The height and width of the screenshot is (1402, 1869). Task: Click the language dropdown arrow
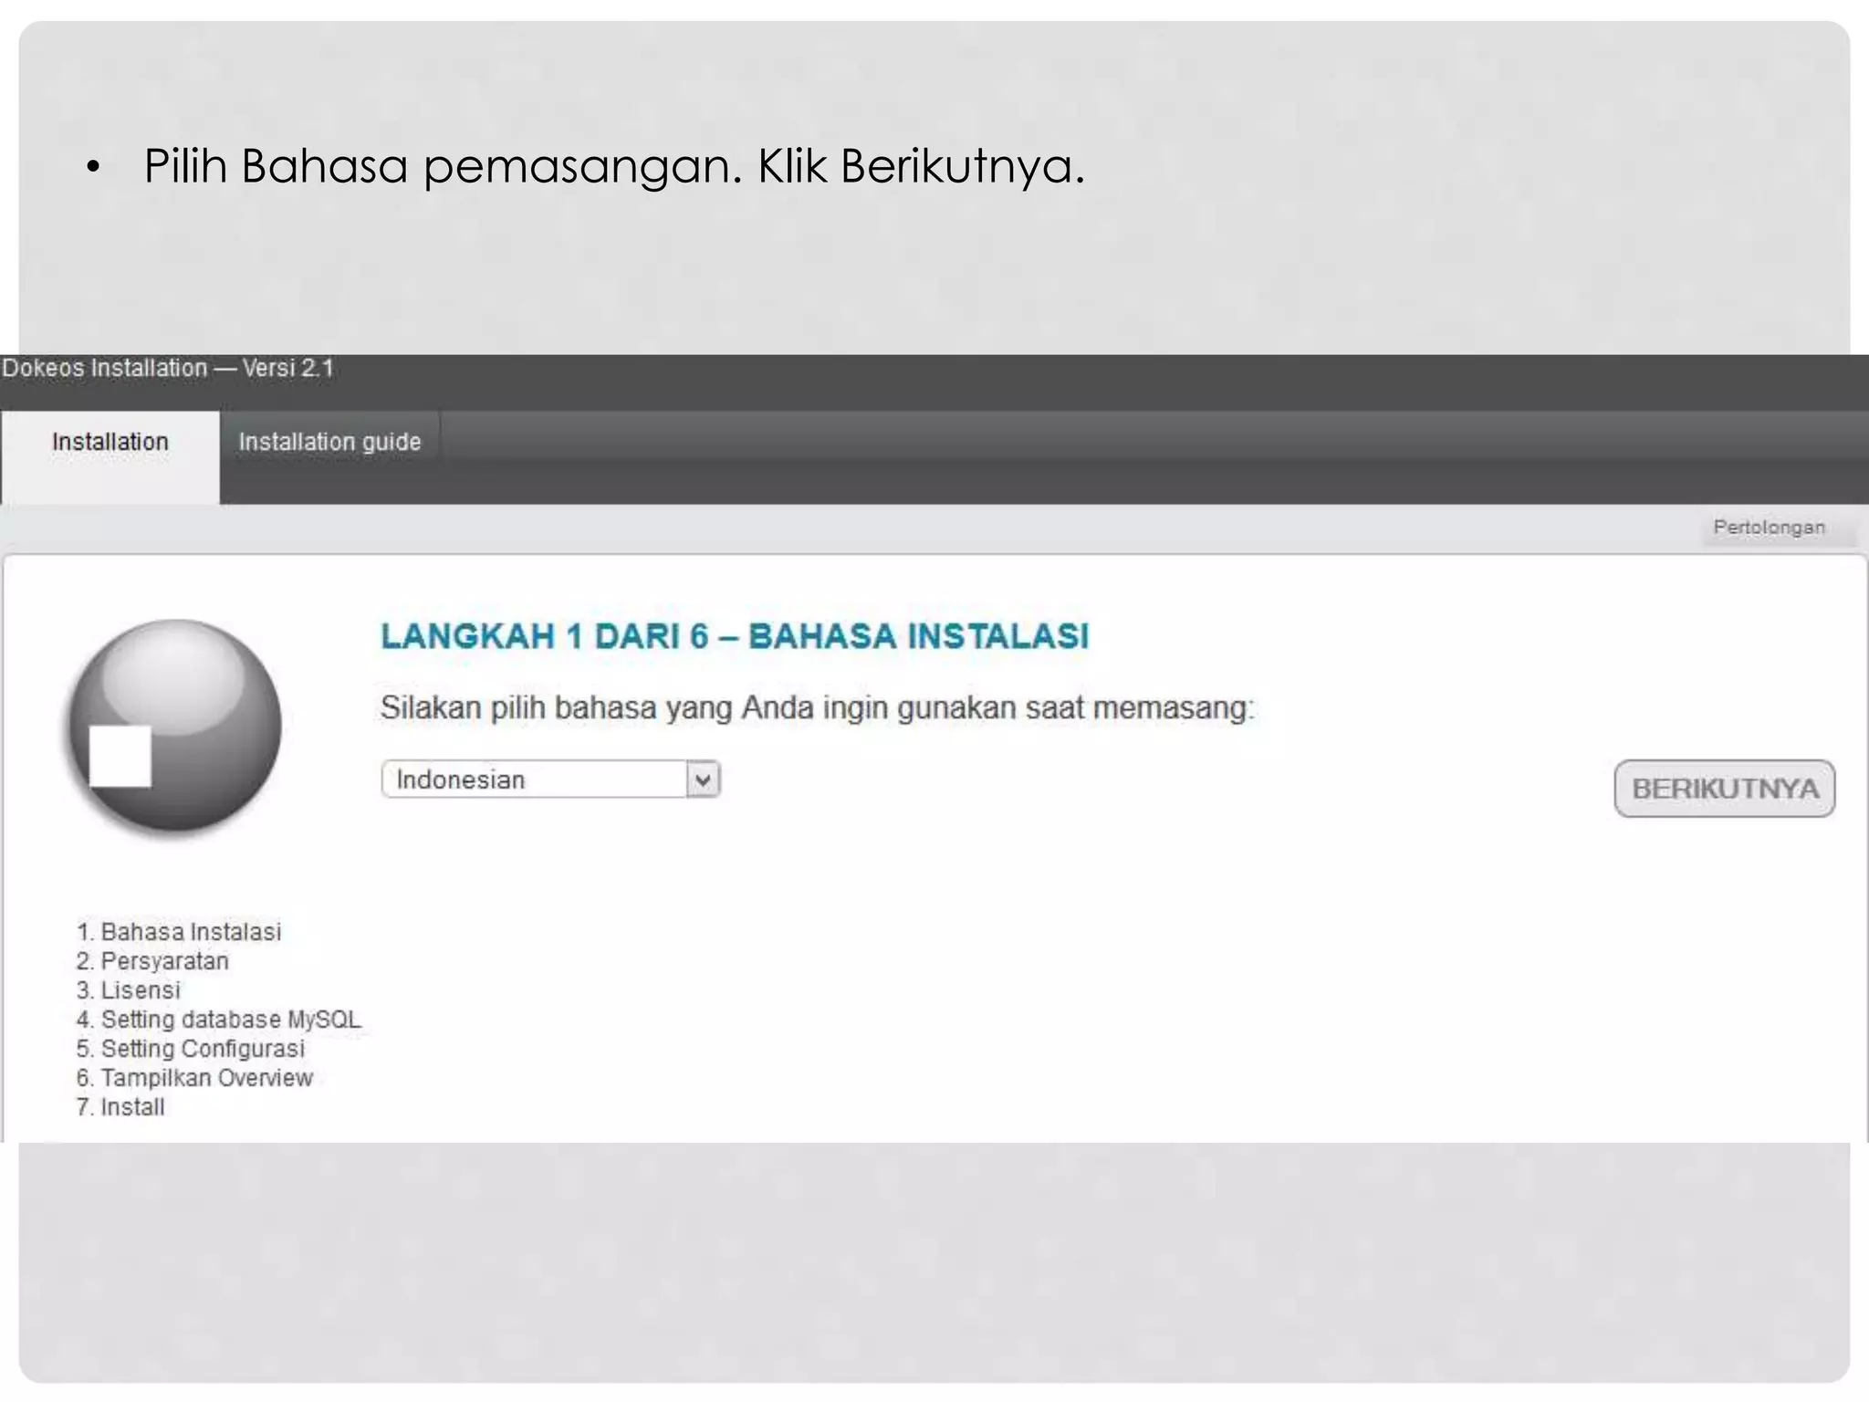pyautogui.click(x=703, y=779)
